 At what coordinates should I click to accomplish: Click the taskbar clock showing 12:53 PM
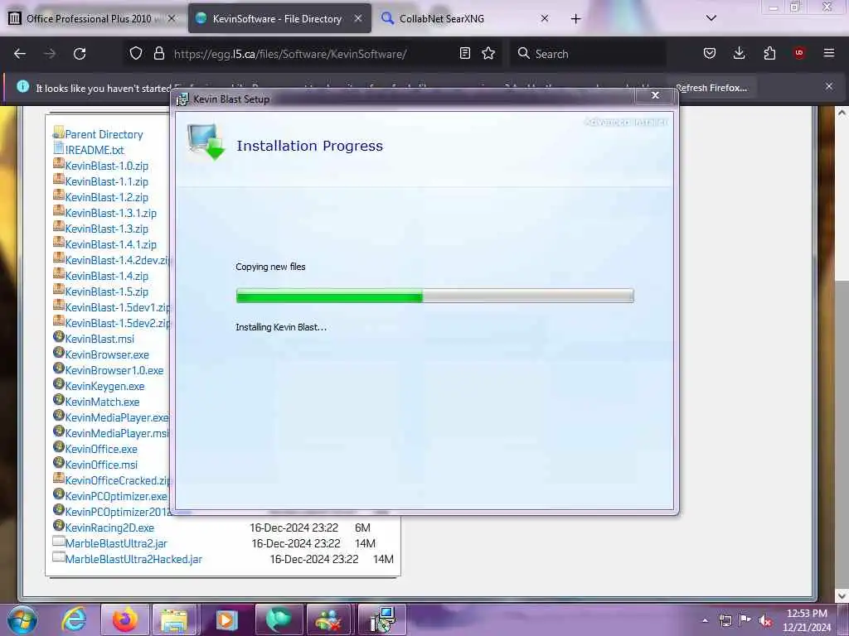click(x=807, y=620)
